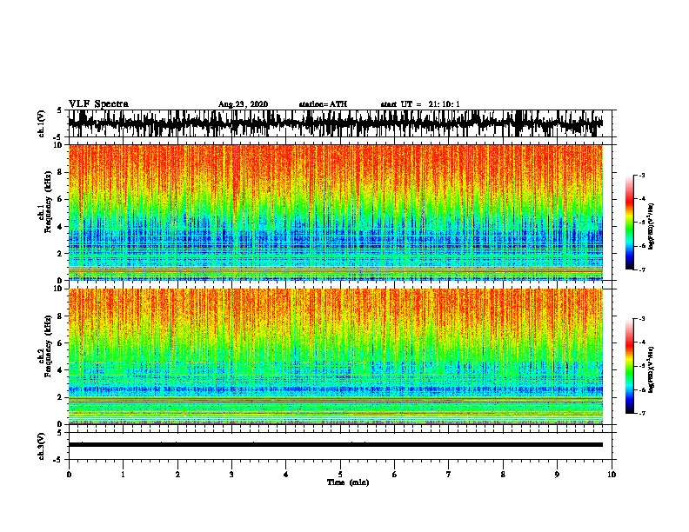The height and width of the screenshot is (532, 689).
Task: Click ch.2 frequency tick "4" kHz
Action: coord(61,370)
